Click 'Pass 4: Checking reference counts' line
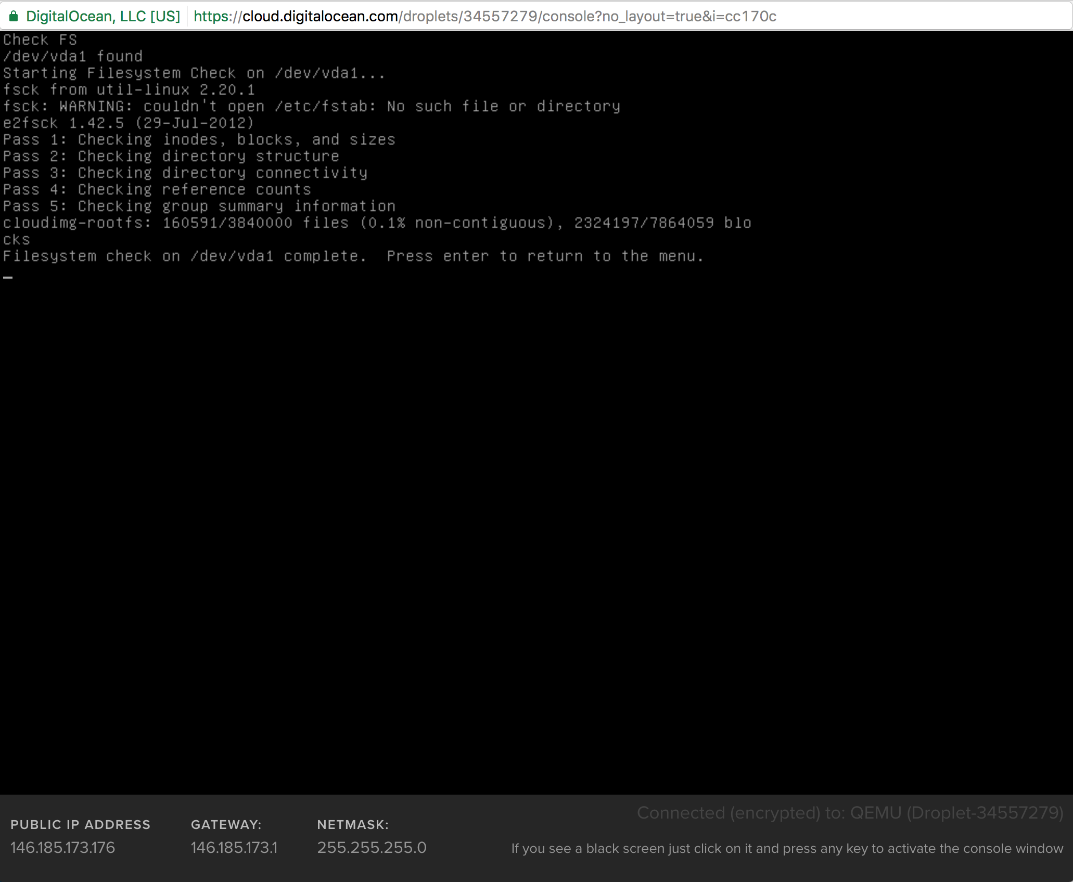Viewport: 1073px width, 882px height. point(157,189)
